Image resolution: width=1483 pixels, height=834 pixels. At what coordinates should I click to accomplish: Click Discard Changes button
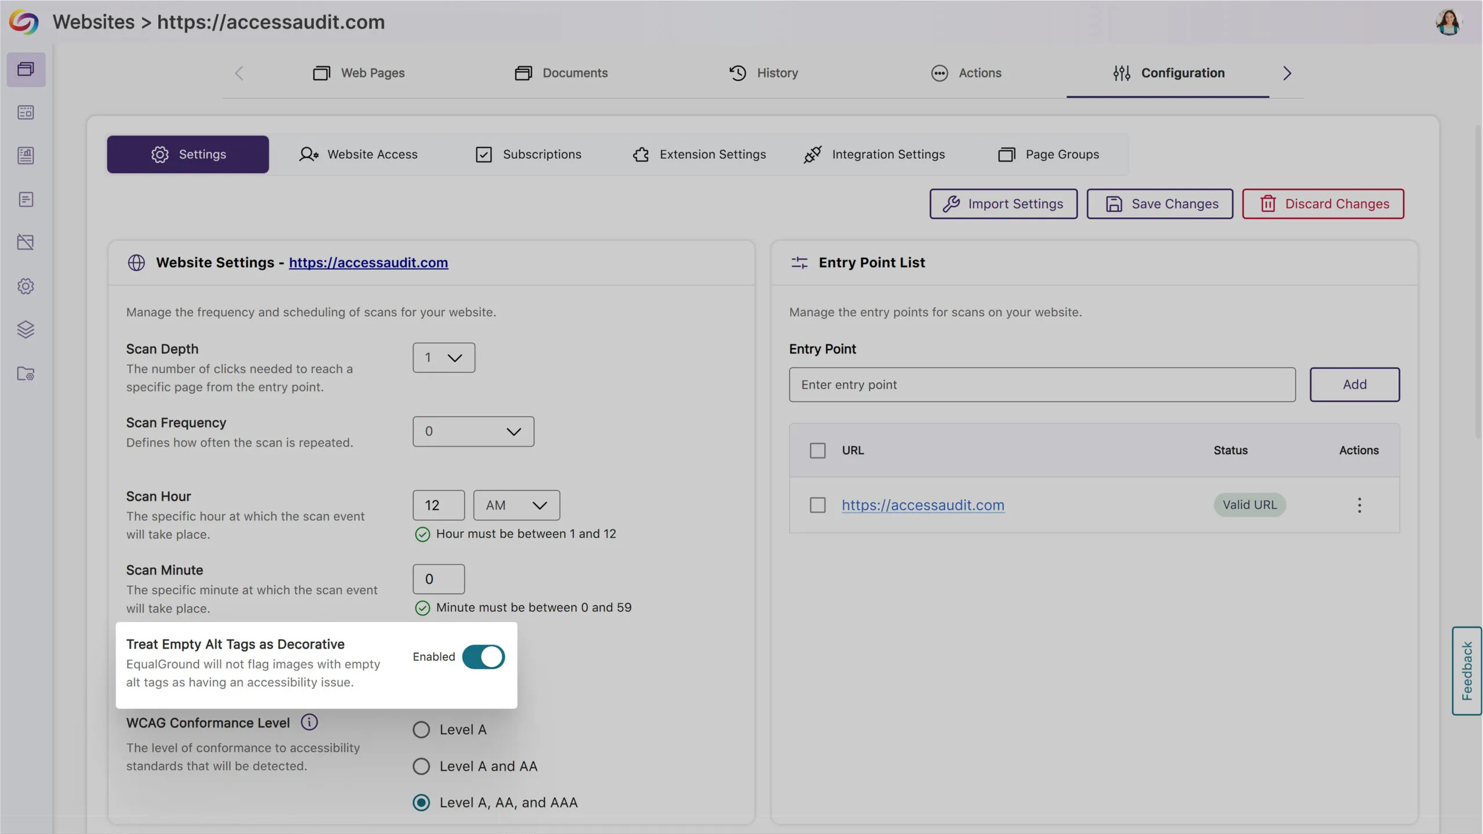click(1323, 204)
